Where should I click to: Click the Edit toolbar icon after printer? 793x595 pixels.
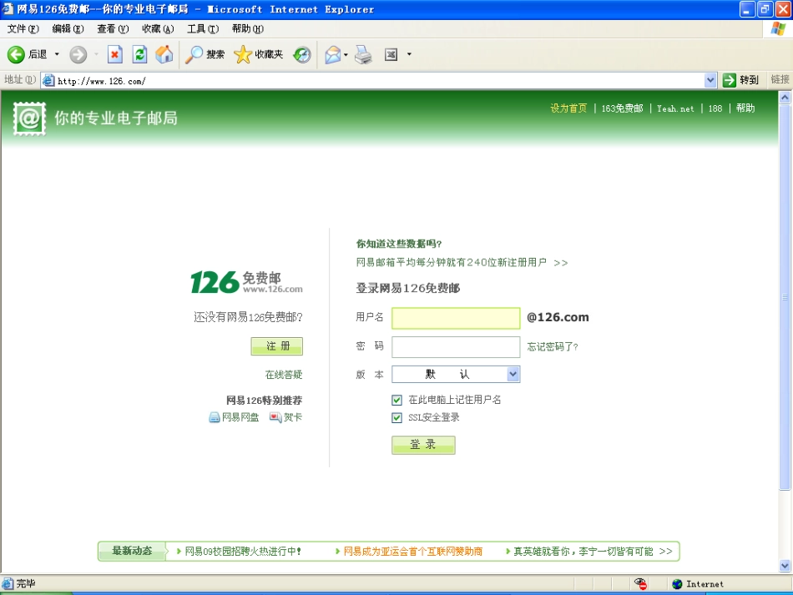391,54
